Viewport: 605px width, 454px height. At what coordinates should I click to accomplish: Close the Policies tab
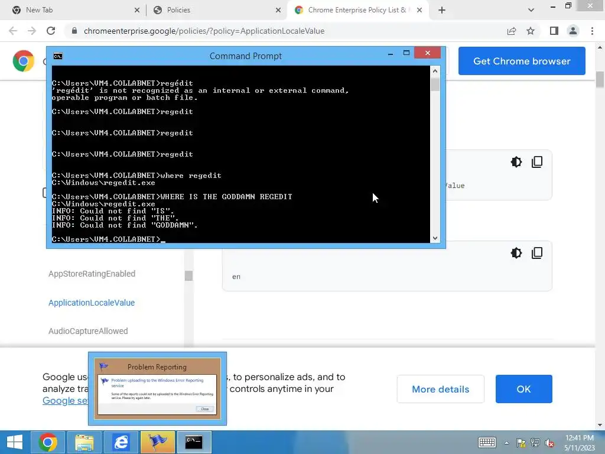pyautogui.click(x=278, y=10)
